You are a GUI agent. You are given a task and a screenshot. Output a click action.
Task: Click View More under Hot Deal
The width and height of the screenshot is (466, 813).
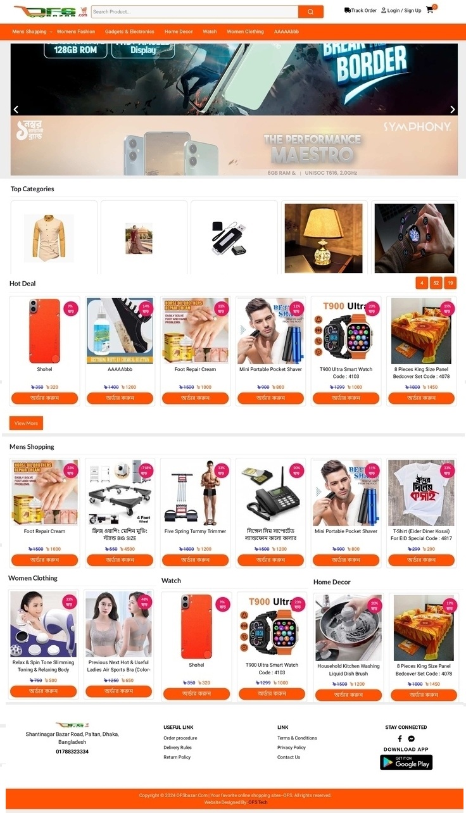coord(26,423)
